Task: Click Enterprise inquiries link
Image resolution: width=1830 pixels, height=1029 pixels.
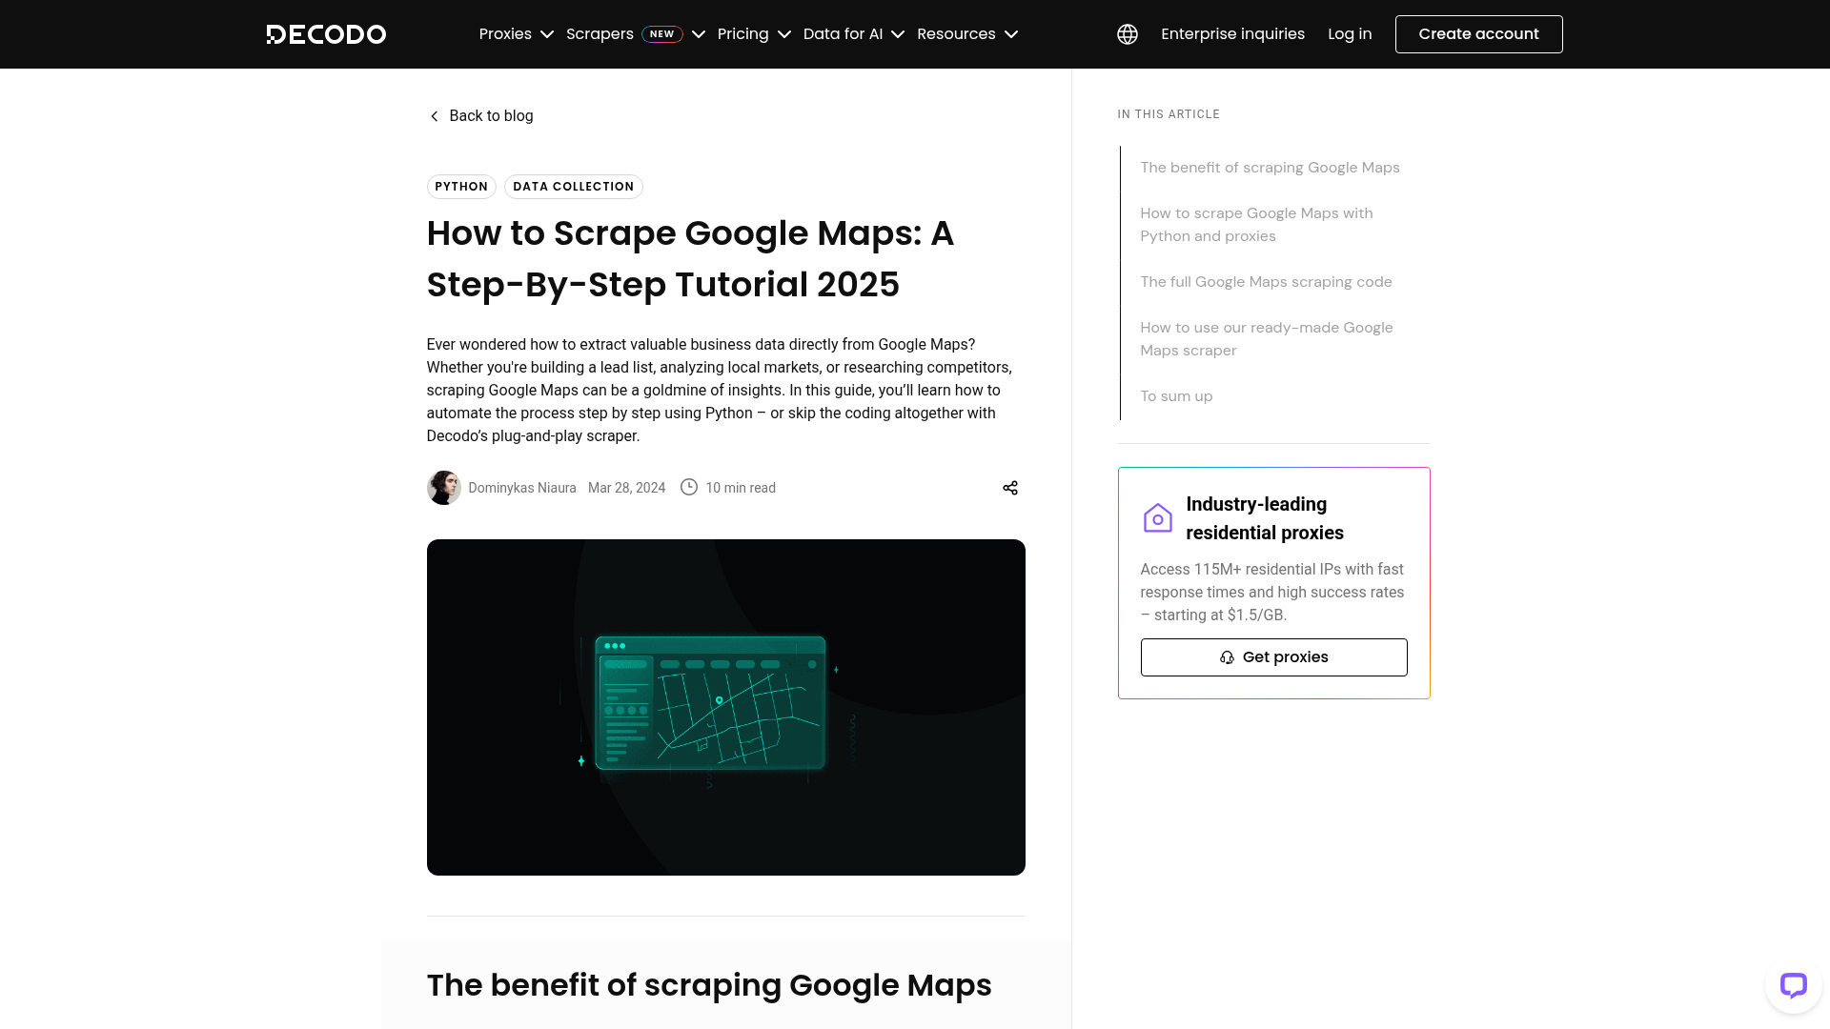Action: point(1232,34)
